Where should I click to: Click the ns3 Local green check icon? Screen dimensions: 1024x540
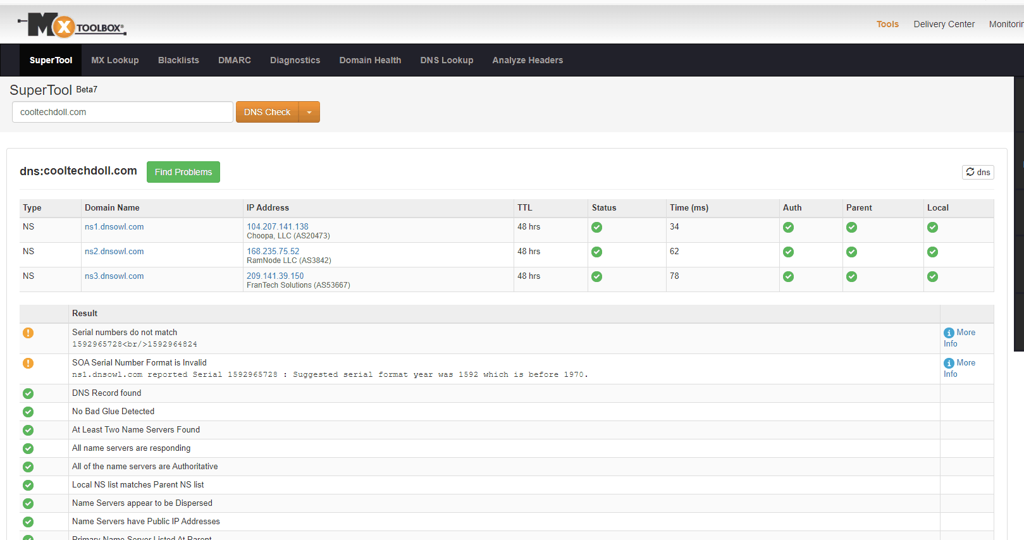tap(932, 276)
